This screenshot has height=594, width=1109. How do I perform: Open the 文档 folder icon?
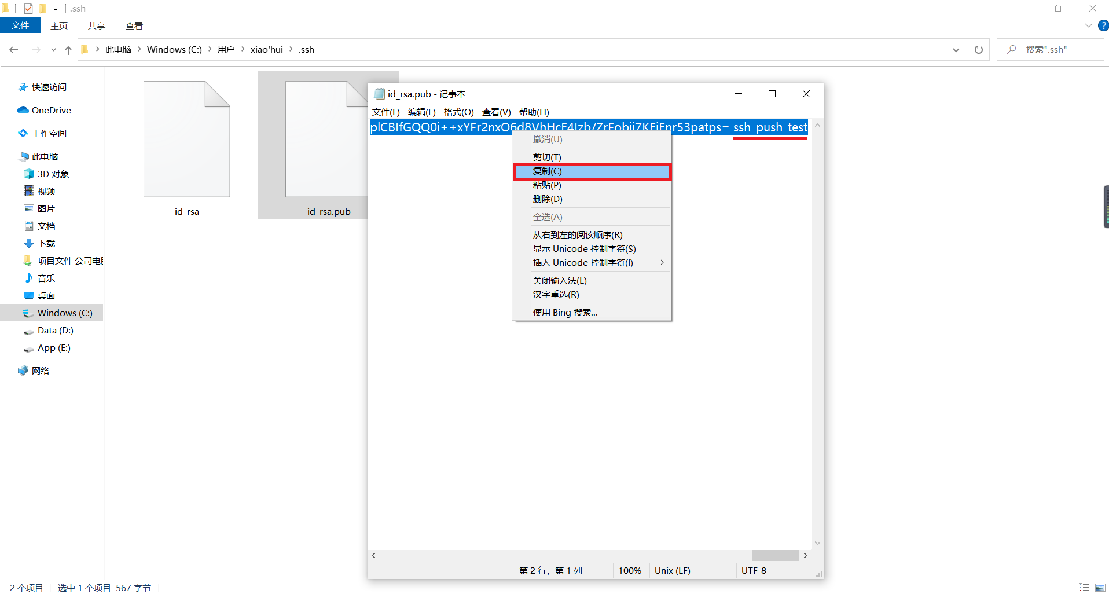pos(29,226)
